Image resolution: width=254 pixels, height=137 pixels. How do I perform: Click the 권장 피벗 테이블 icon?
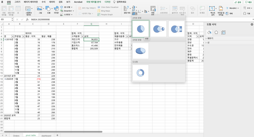click(11, 11)
